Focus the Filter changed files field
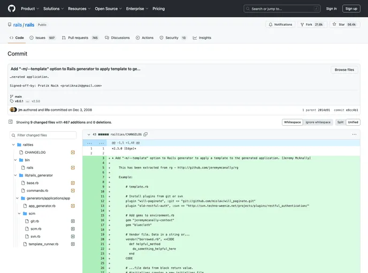 coord(43,135)
